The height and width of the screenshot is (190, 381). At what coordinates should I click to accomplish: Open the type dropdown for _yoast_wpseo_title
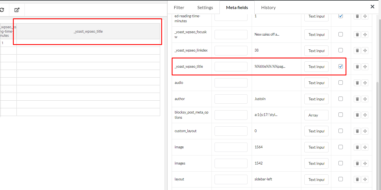[x=316, y=67]
